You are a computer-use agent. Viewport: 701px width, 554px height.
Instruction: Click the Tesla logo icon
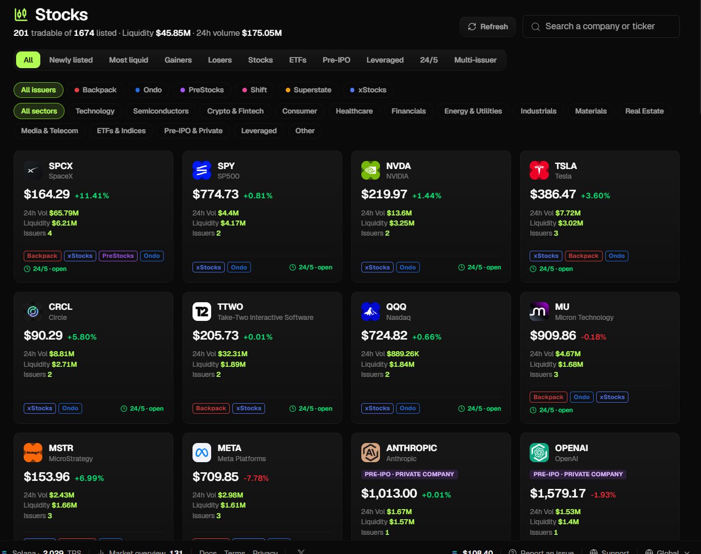click(539, 171)
